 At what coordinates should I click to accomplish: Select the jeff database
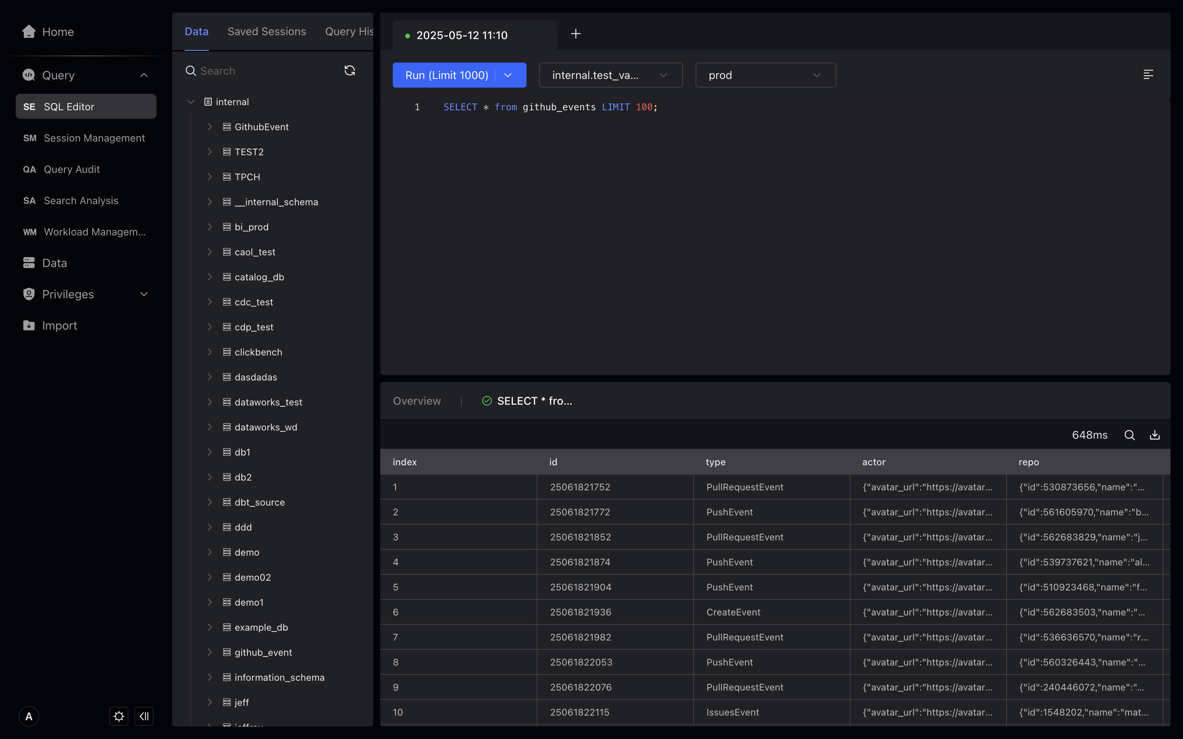pyautogui.click(x=241, y=702)
